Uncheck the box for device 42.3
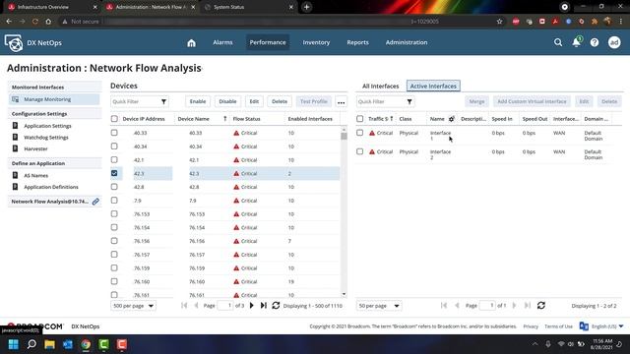 coord(114,173)
